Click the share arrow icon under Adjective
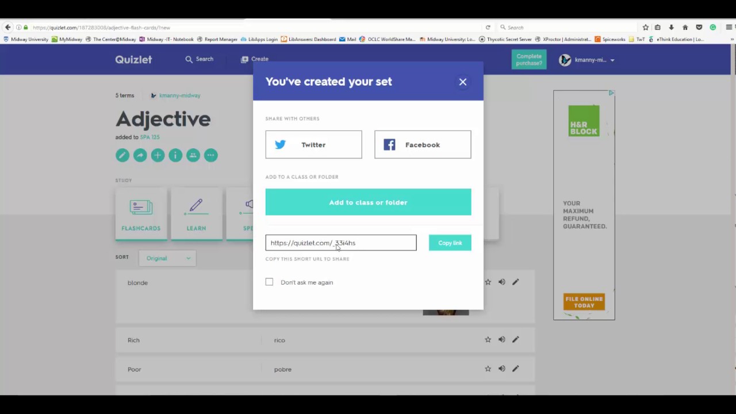 pos(140,155)
